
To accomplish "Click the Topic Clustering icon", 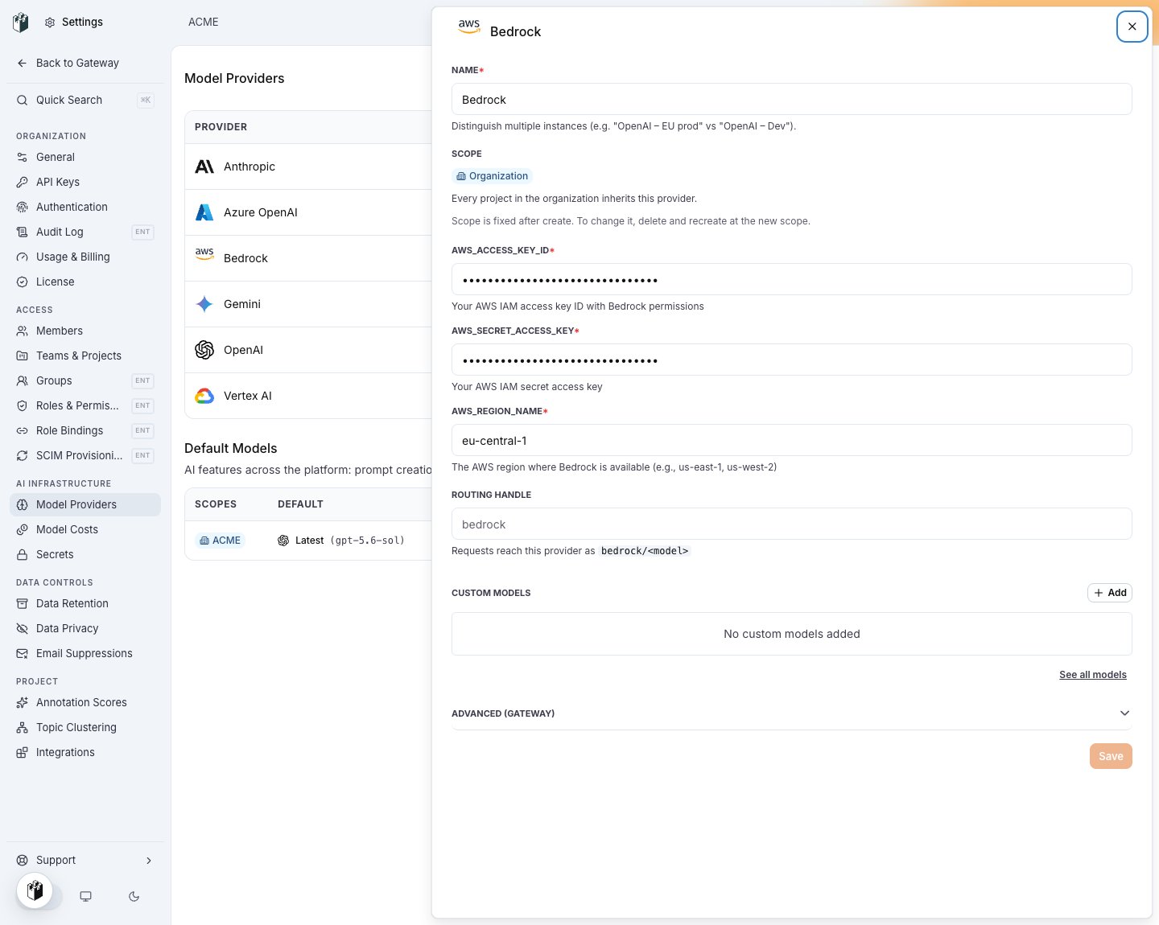I will pos(23,728).
